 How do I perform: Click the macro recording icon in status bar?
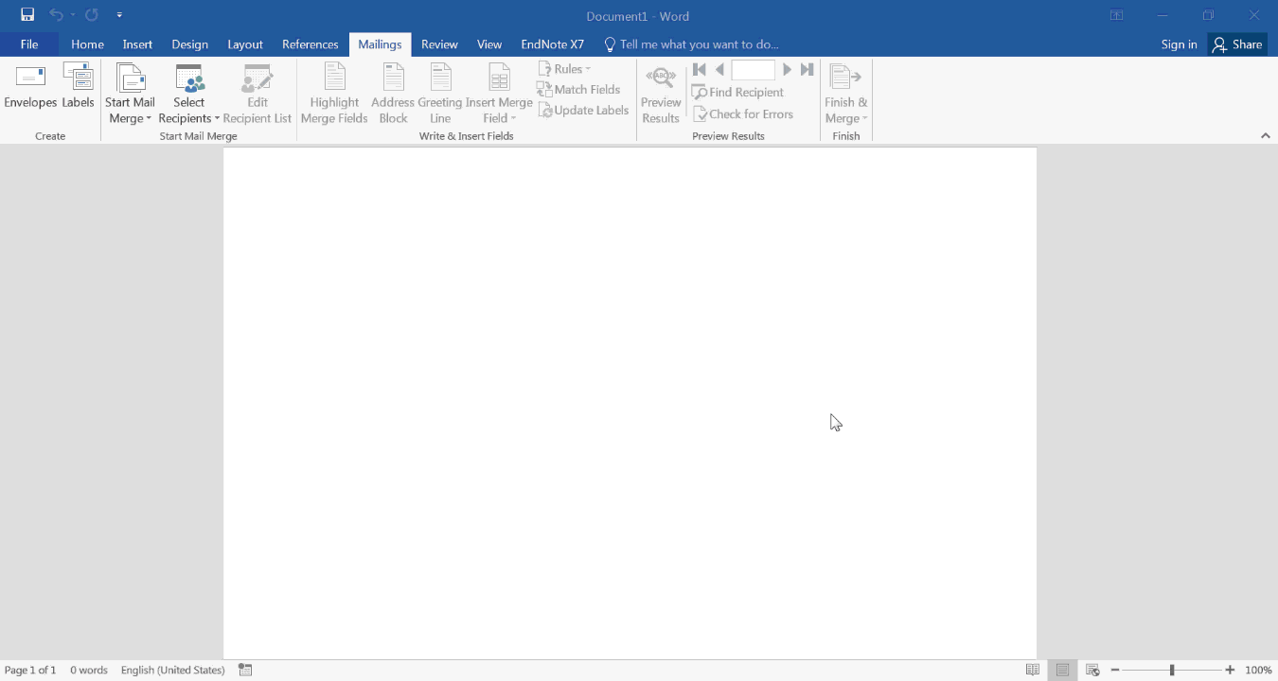point(245,670)
